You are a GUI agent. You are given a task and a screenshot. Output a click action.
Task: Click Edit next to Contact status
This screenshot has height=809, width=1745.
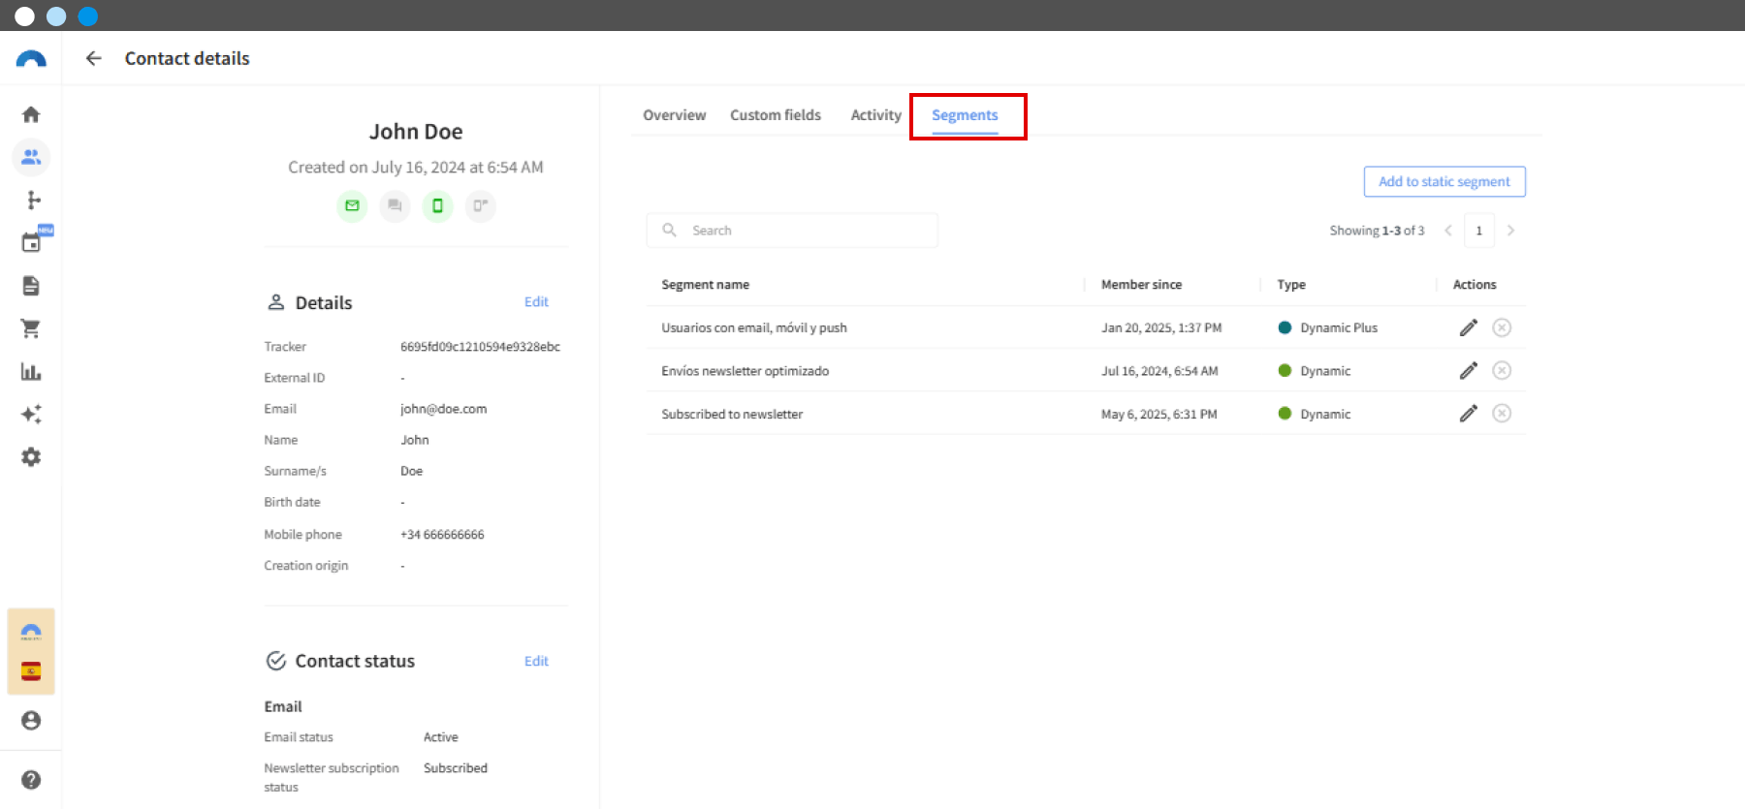[536, 661]
